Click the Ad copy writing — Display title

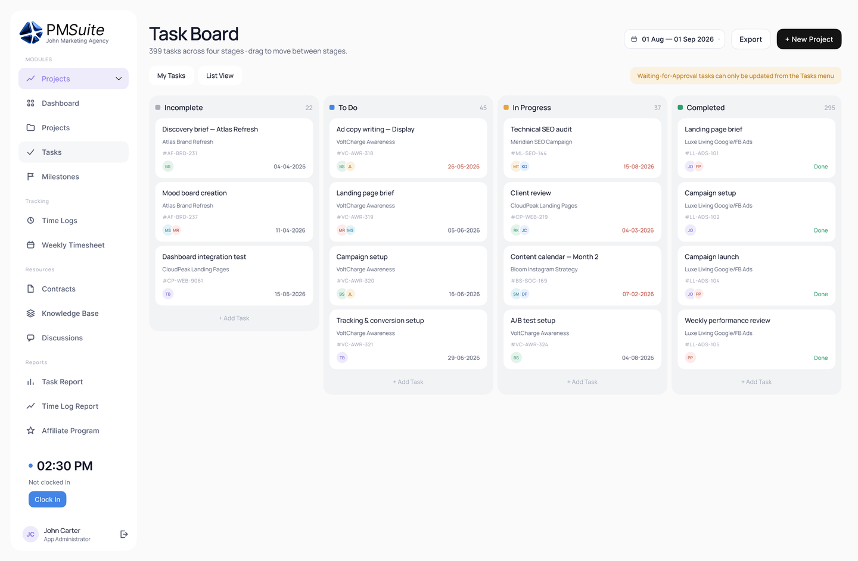[375, 129]
